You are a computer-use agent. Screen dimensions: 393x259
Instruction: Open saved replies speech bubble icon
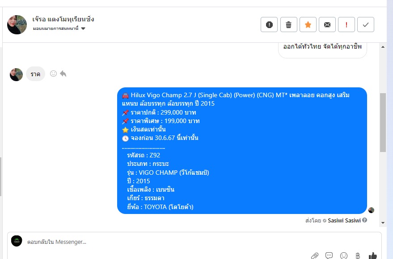(x=329, y=255)
